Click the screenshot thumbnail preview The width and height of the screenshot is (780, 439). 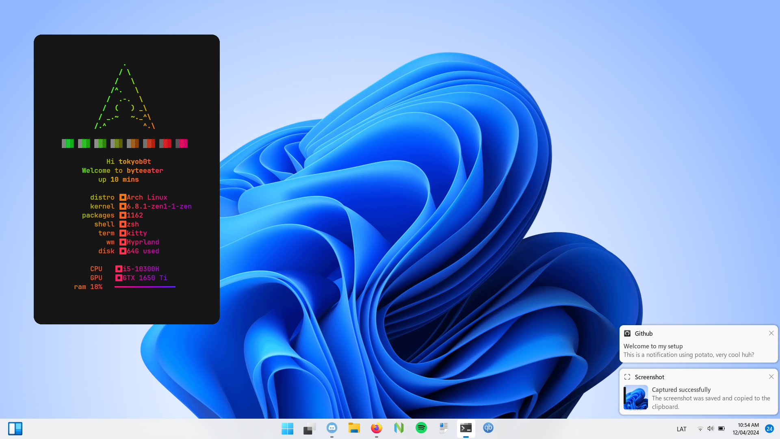coord(636,398)
